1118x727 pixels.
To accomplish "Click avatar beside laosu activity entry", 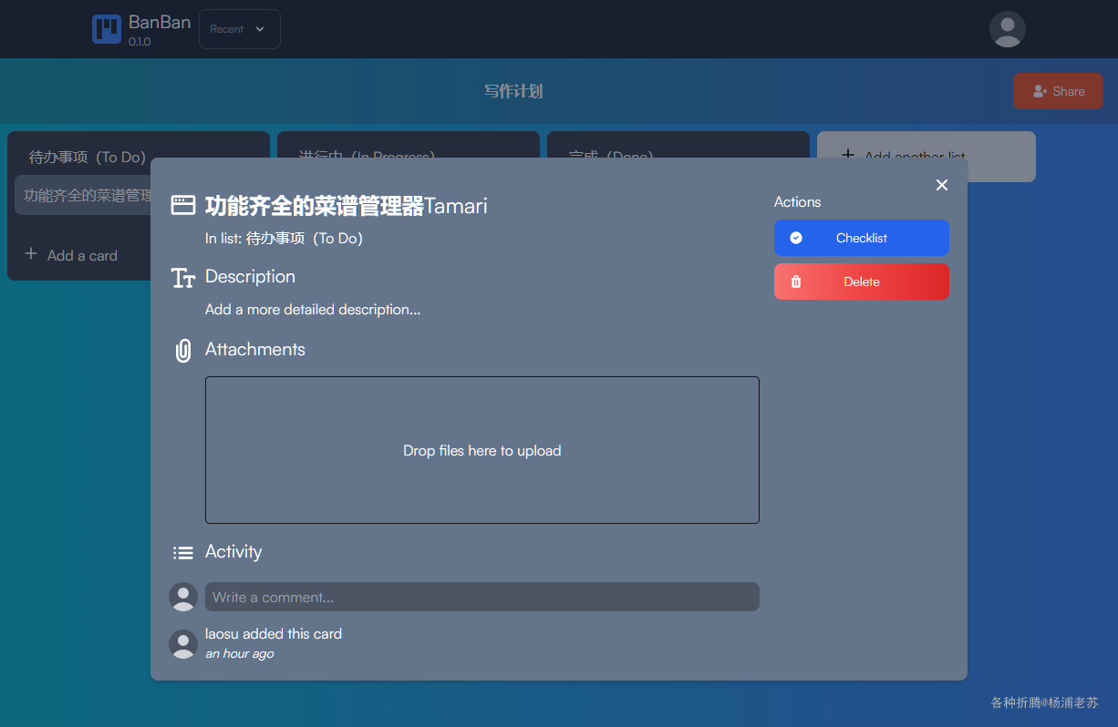I will pyautogui.click(x=183, y=644).
